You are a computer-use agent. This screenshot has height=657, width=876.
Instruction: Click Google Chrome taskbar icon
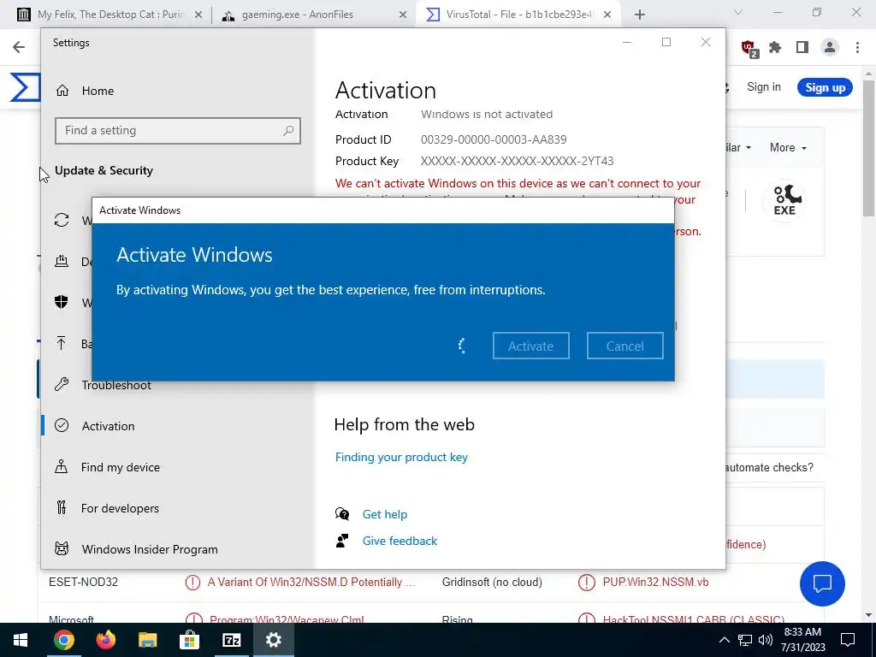[x=63, y=640]
